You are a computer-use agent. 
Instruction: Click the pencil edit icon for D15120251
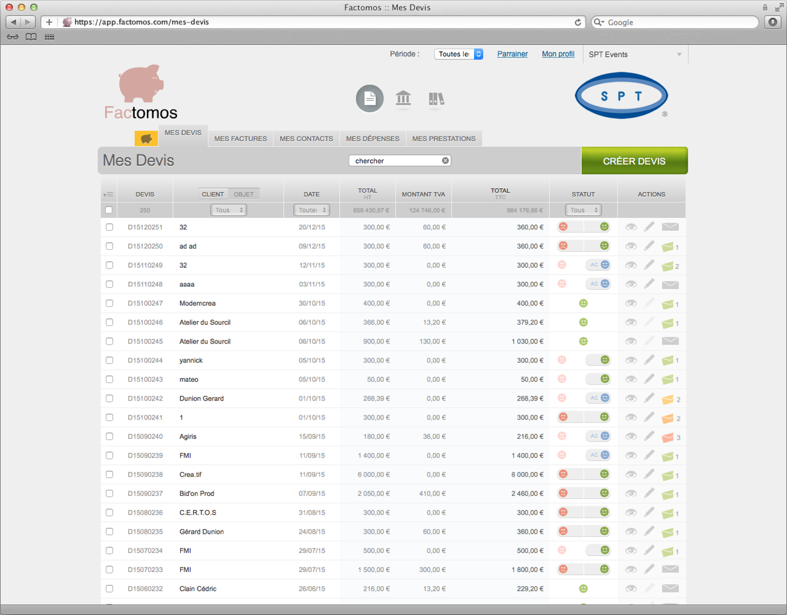point(650,227)
